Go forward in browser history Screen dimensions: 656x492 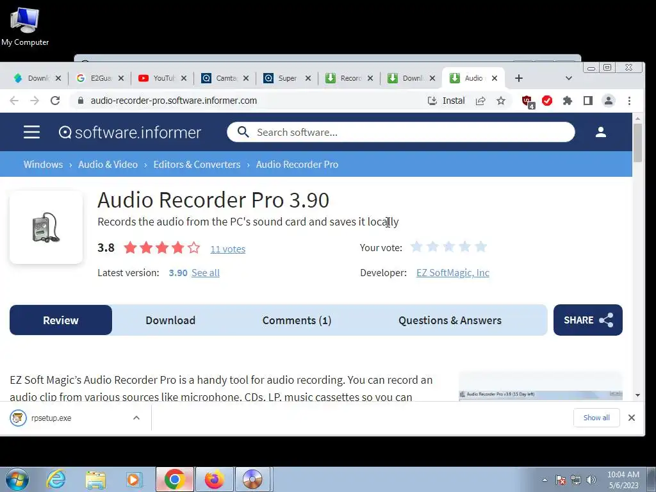(35, 101)
